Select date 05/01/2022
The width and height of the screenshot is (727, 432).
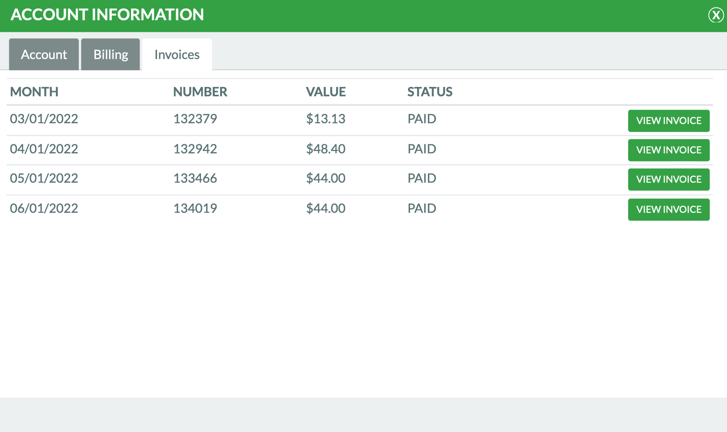[x=44, y=178]
